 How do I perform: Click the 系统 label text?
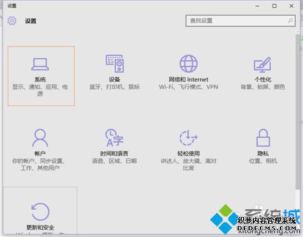tap(40, 80)
